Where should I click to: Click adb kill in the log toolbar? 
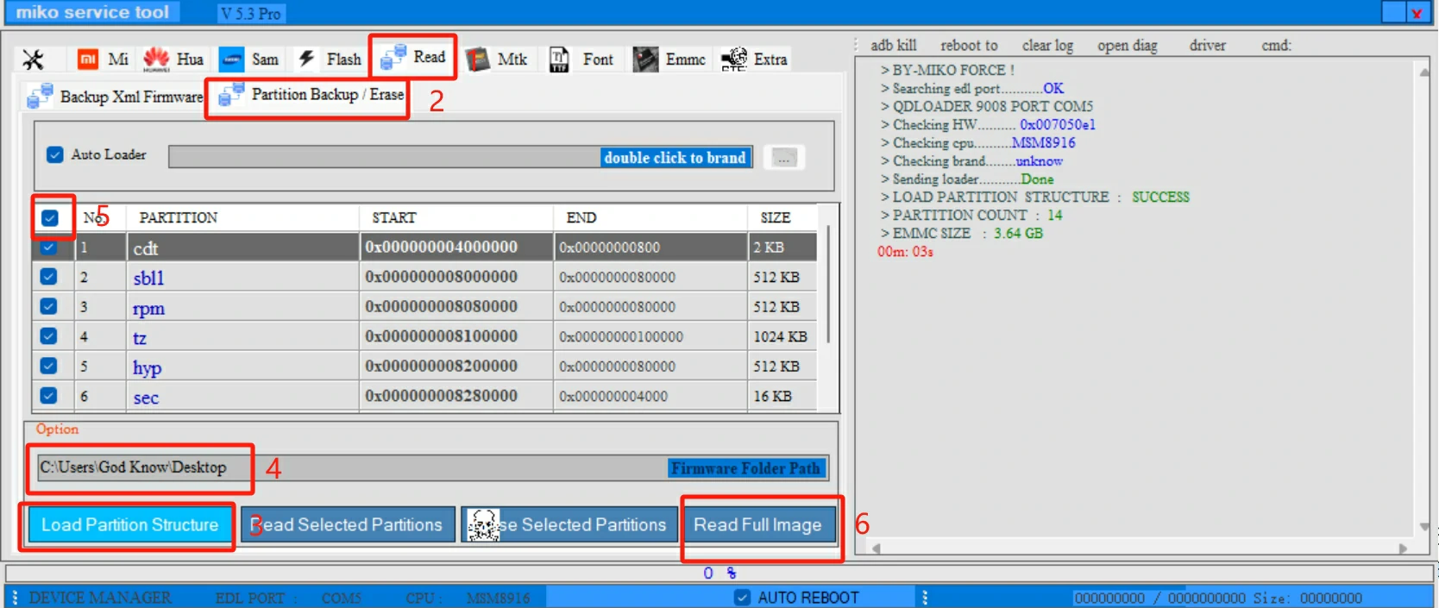point(893,46)
